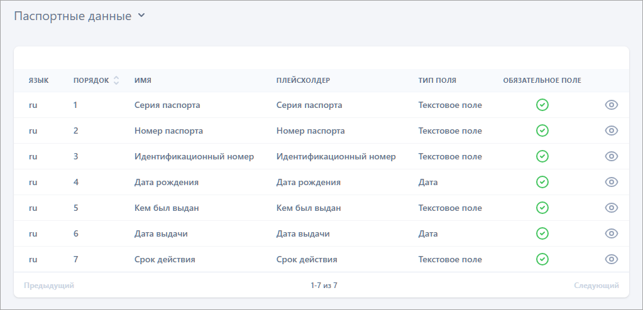Sort by Порядок column arrows

click(116, 80)
